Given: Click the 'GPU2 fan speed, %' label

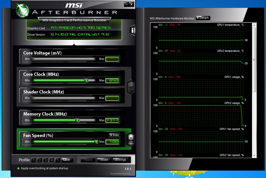Looking at the screenshot, I should pyautogui.click(x=232, y=155).
